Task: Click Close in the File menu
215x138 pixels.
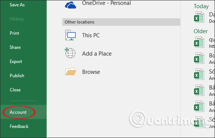Action: coord(15,90)
